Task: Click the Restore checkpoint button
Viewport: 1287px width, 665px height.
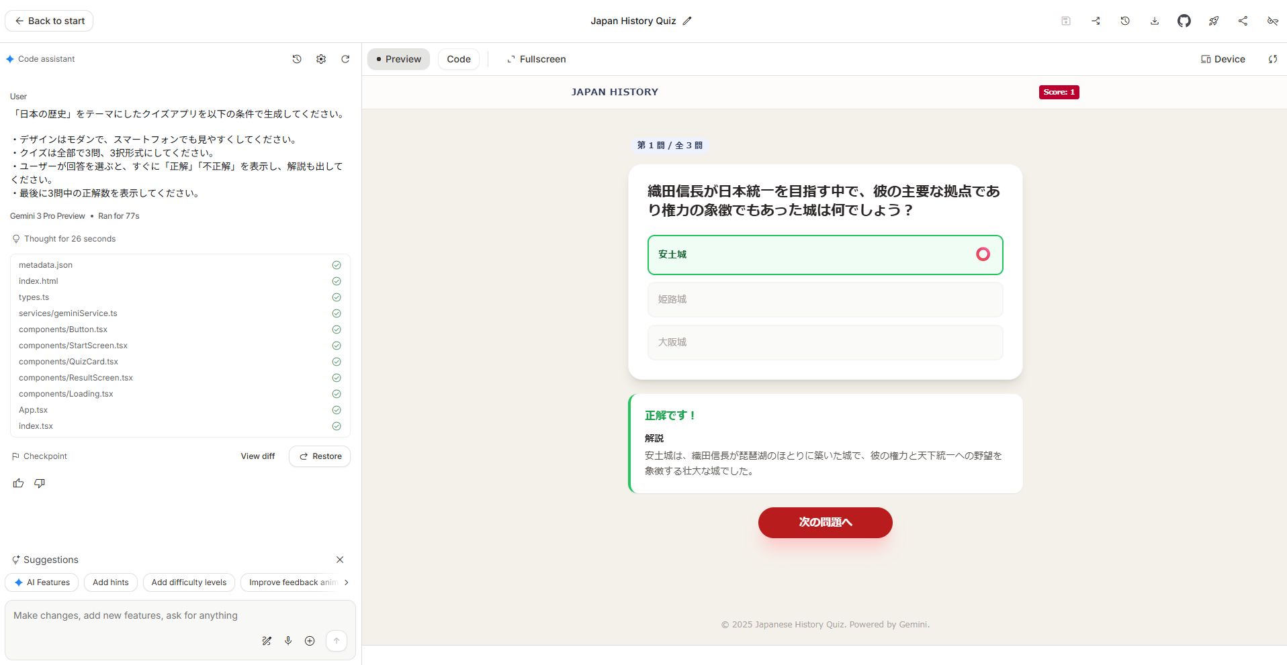Action: click(x=320, y=456)
